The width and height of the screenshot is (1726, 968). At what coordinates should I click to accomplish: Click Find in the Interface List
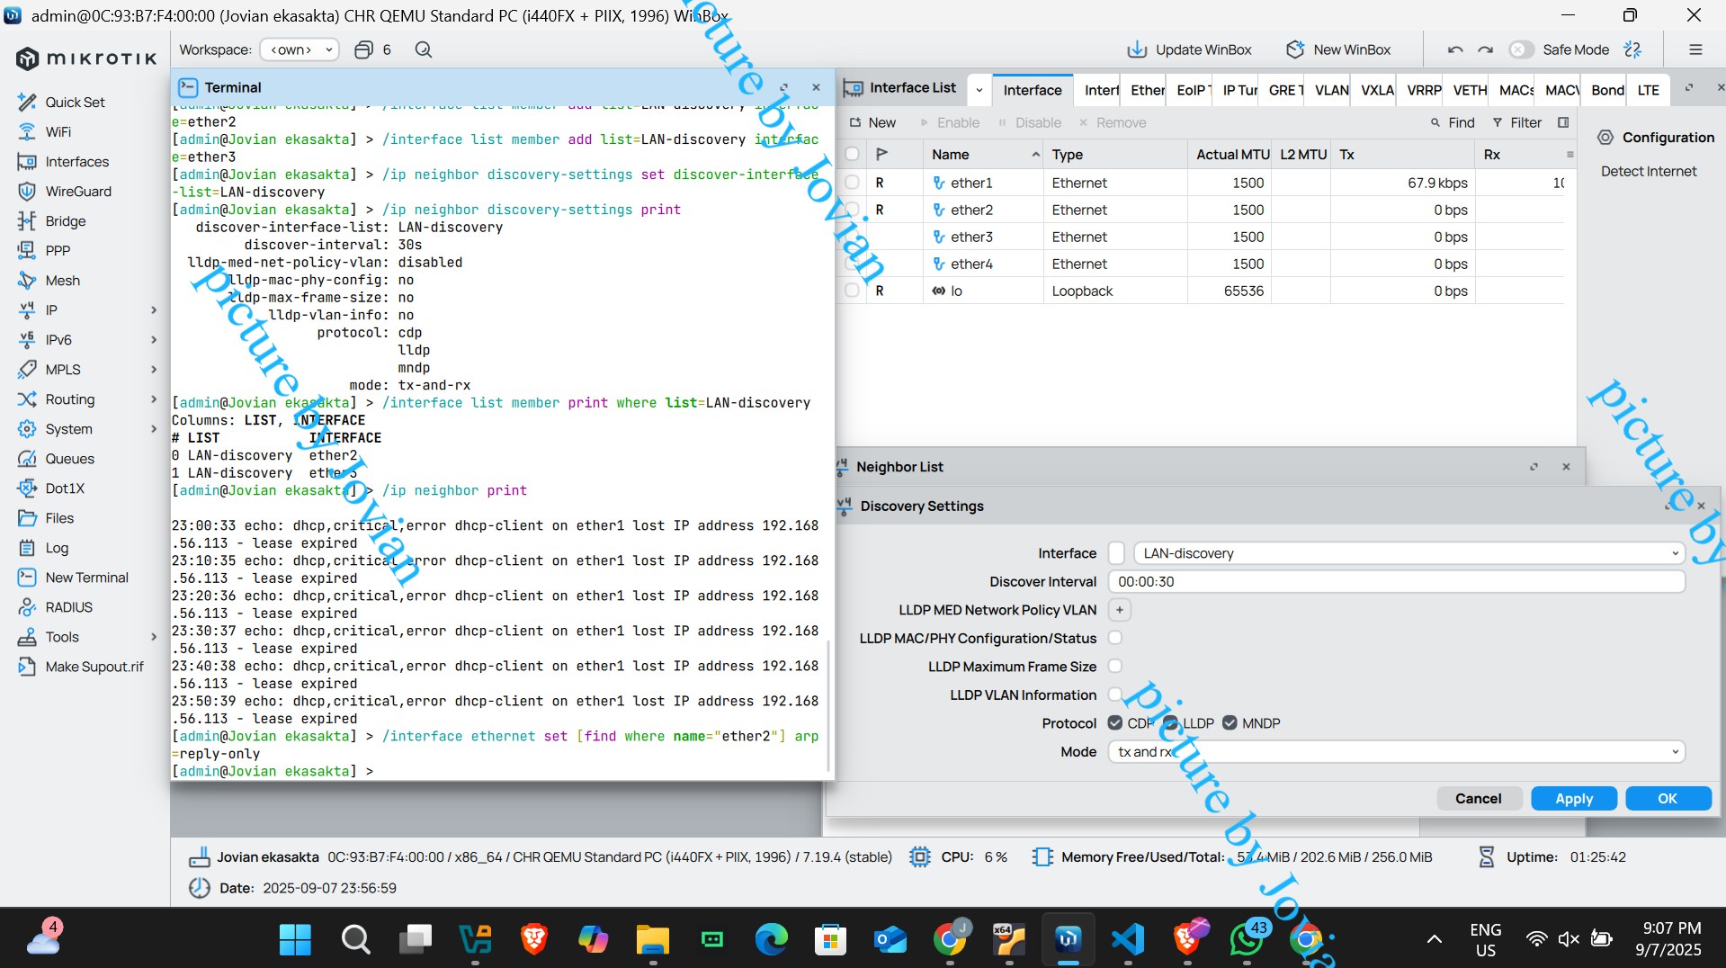(1453, 122)
